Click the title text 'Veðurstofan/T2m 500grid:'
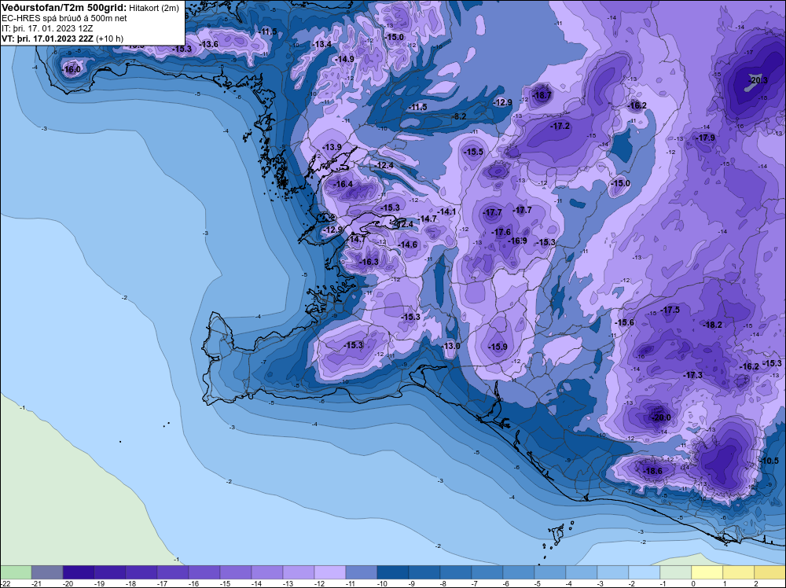786x588 pixels. click(x=64, y=8)
